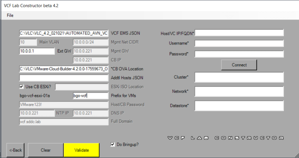The width and height of the screenshot is (299, 158).
Task: Uncheck the Do Bringup checkbox
Action: click(113, 144)
